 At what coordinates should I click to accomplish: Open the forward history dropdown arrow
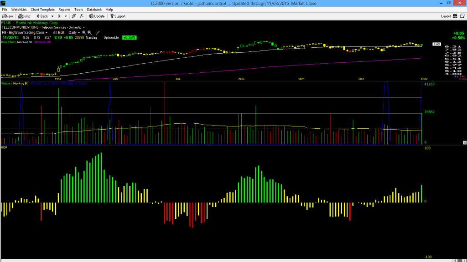tap(66, 16)
